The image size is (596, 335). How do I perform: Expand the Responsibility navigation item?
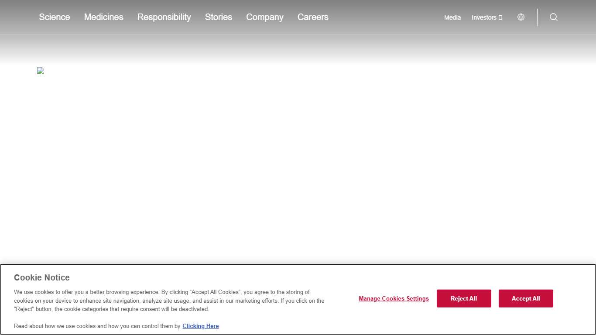pos(164,17)
